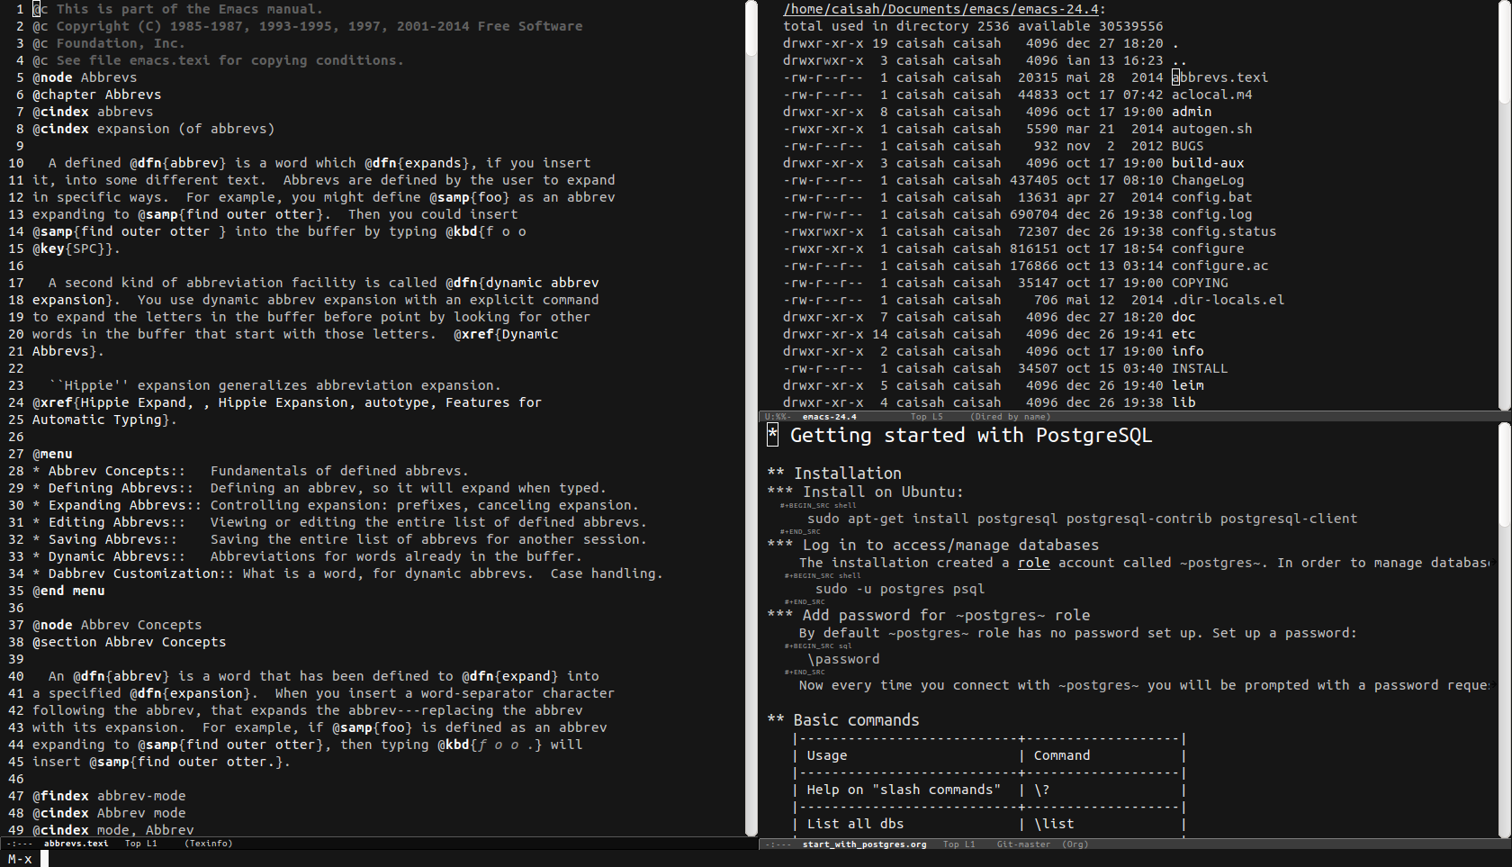Click 'Saving Abbrevs::' texinfo menu entry
The width and height of the screenshot is (1512, 867).
coord(112,539)
